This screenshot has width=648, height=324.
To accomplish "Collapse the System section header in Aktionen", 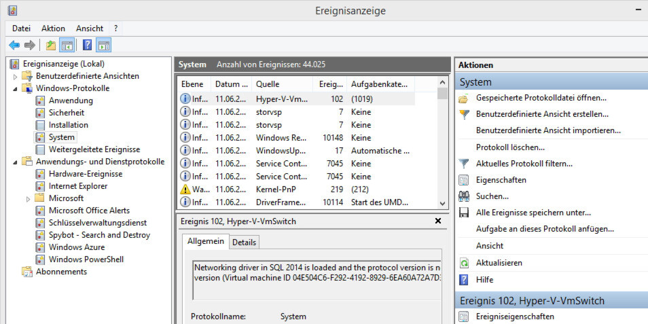I will click(552, 82).
